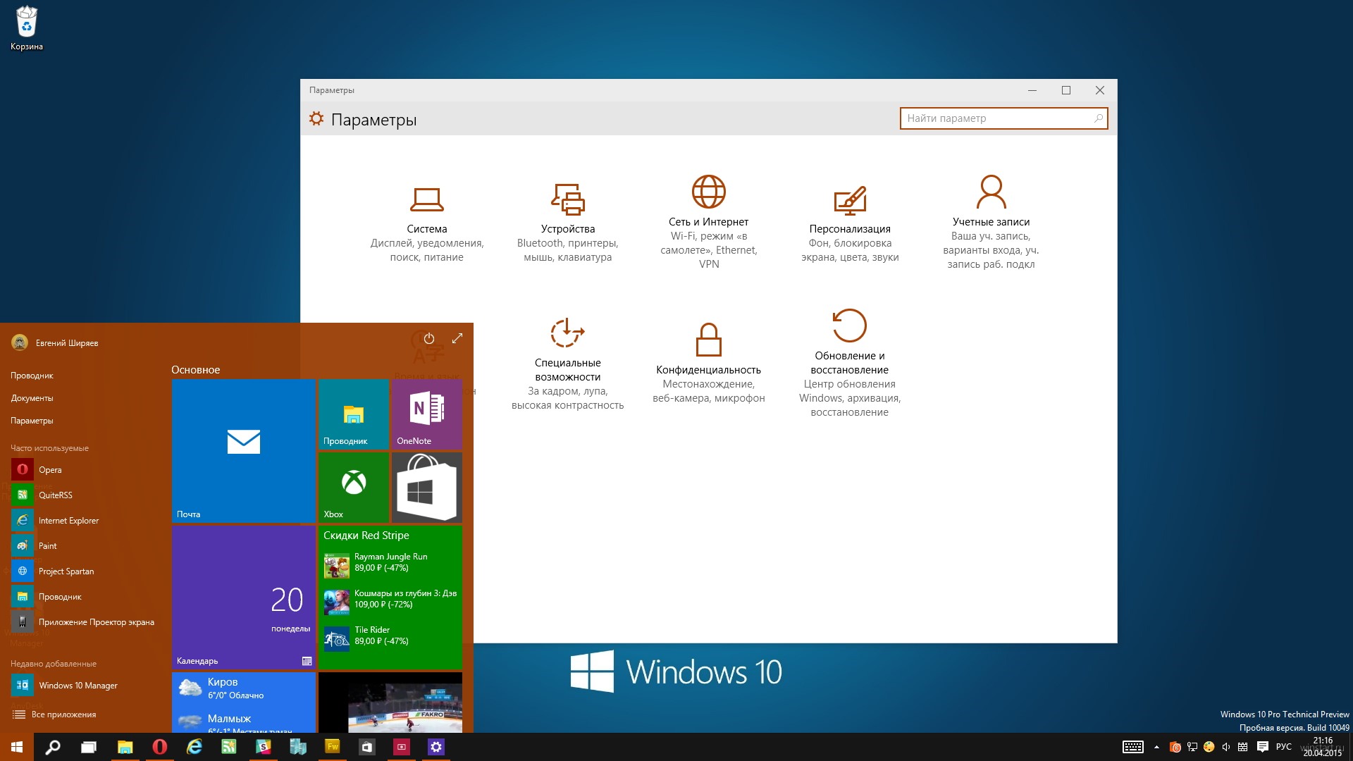Open Settings gear on taskbar

pos(436,747)
